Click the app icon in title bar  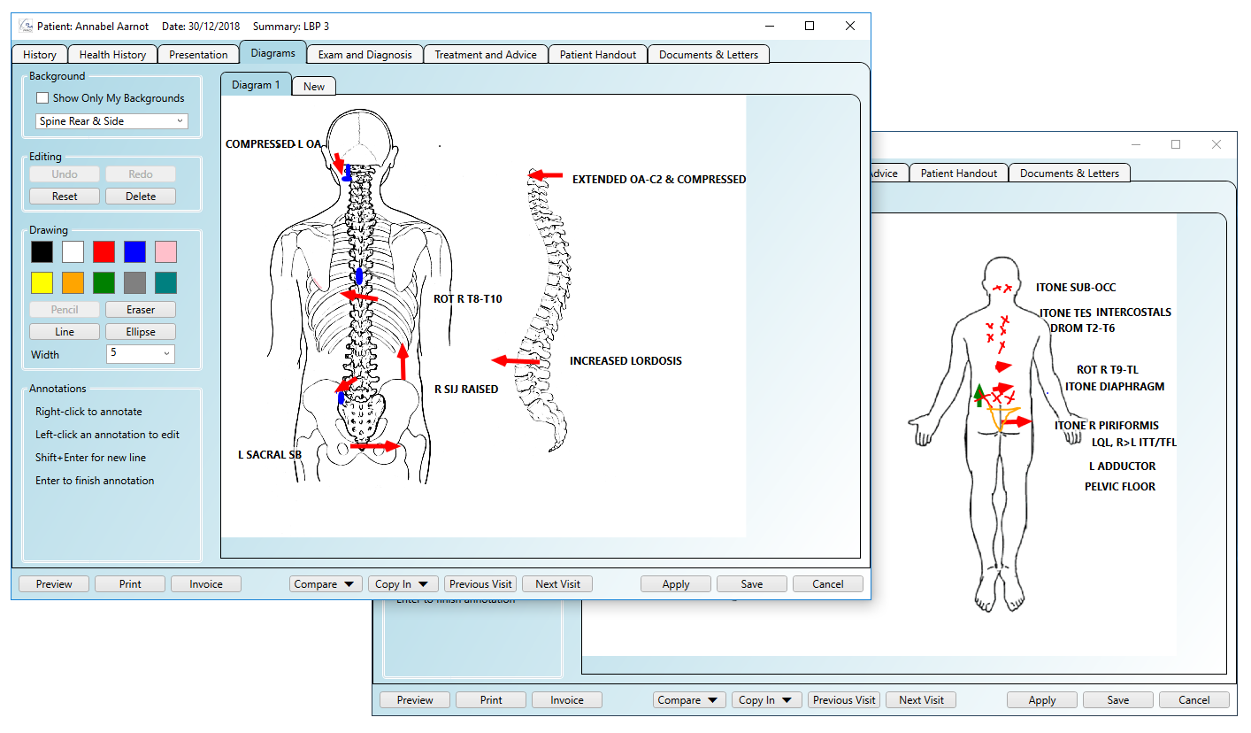click(26, 26)
